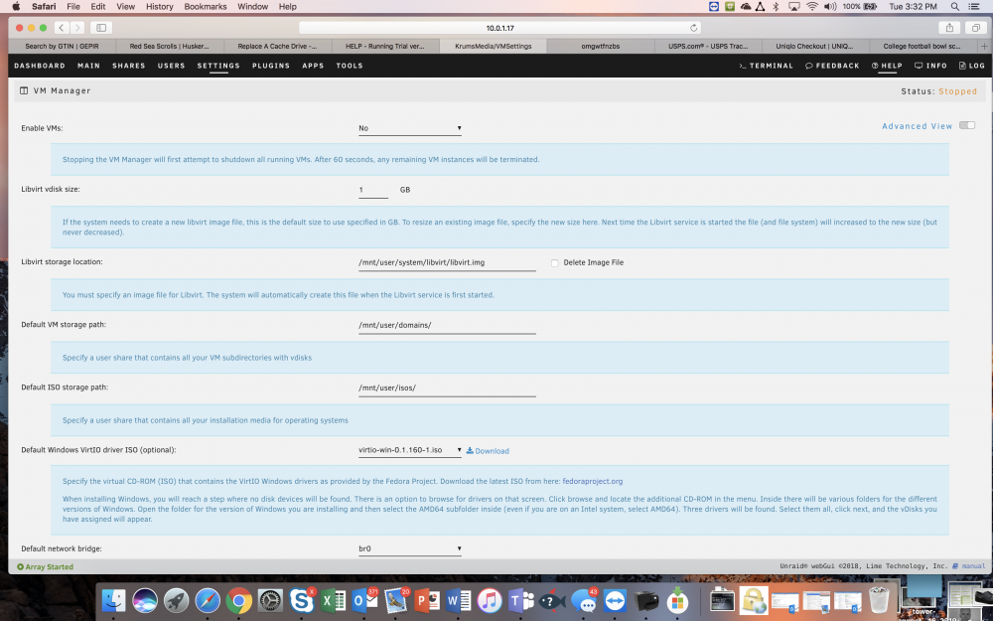Edit the Default ISO storage path field
Image resolution: width=993 pixels, height=621 pixels.
(x=447, y=388)
